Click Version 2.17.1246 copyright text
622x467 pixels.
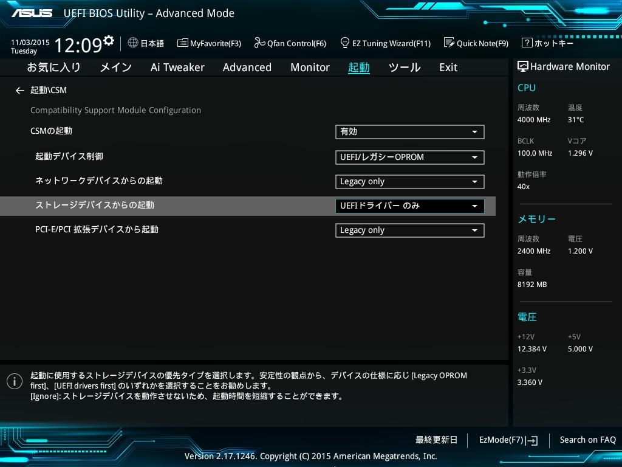click(310, 456)
